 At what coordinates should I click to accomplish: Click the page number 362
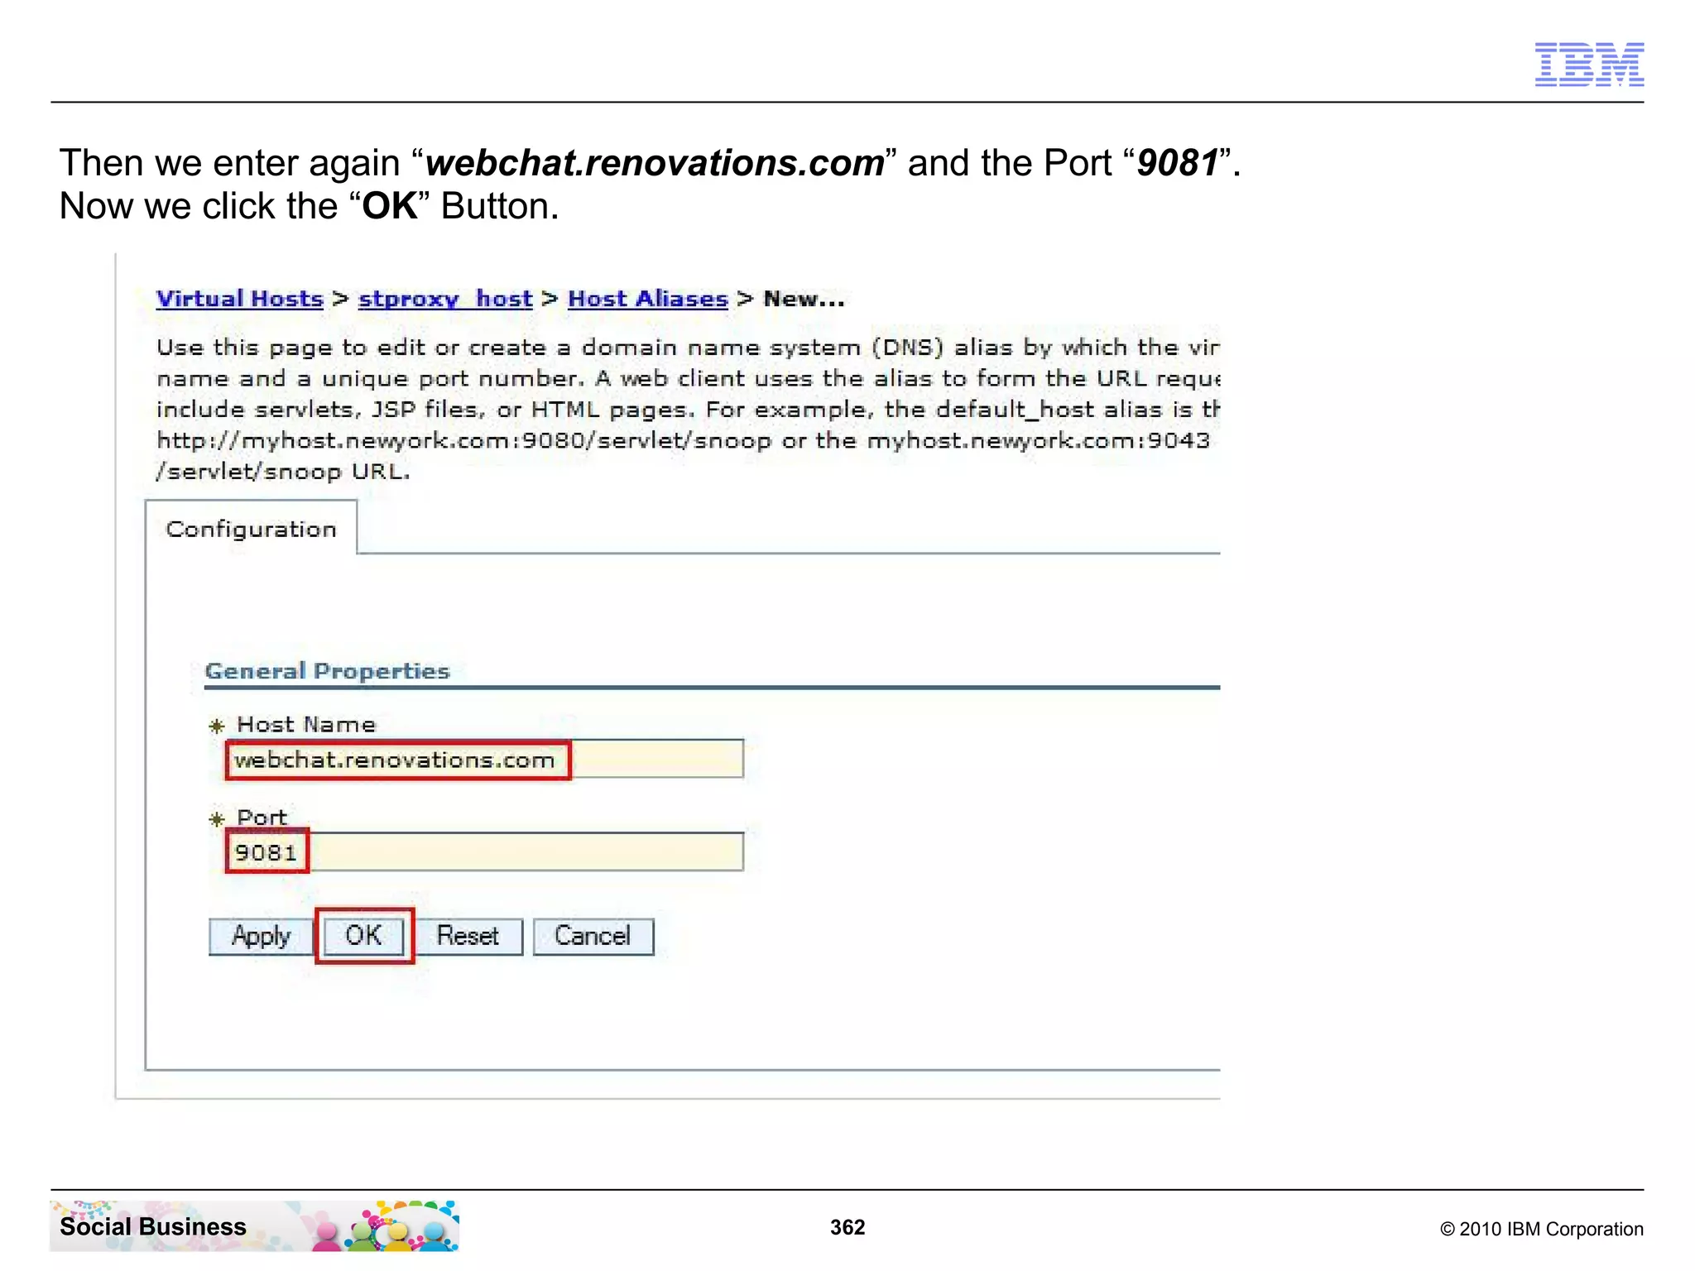pos(847,1227)
